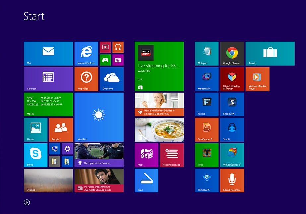The width and height of the screenshot is (306, 214).
Task: Launch WindowBlinds 8 tile
Action: [x=232, y=155]
